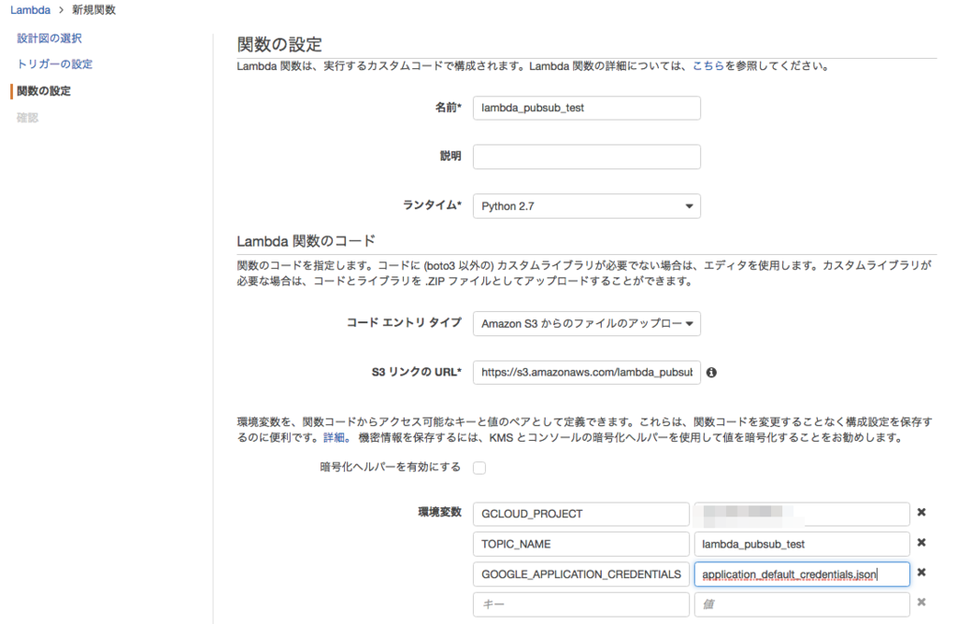Select the greyed-out 確認 step

[x=27, y=118]
